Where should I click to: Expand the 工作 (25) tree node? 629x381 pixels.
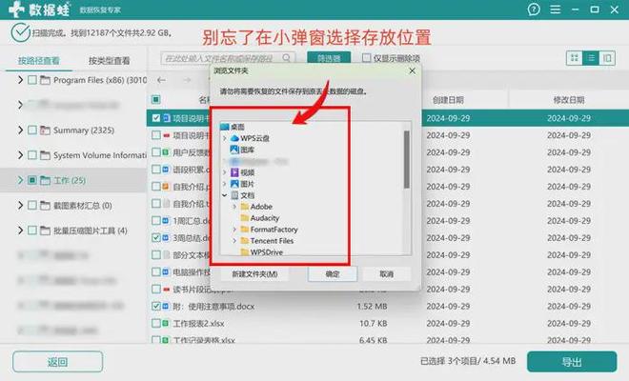click(20, 180)
